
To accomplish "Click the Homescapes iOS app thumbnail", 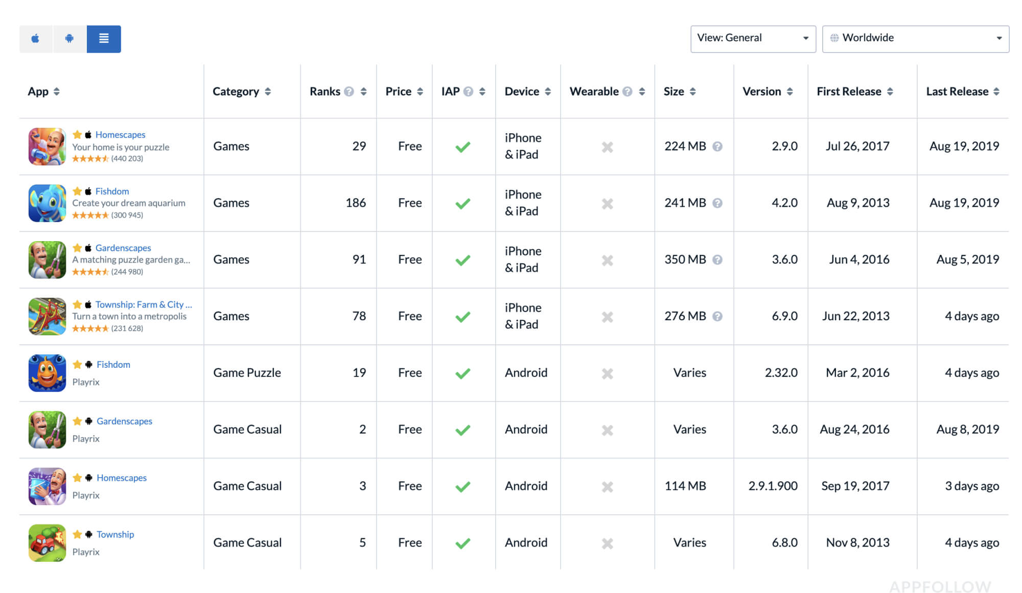I will point(47,147).
